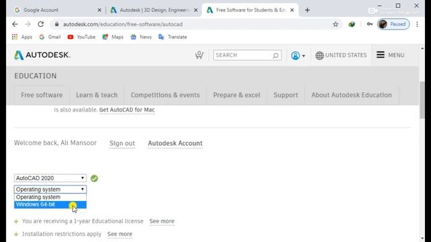Click Get AutoCAD for Mac link

127,110
